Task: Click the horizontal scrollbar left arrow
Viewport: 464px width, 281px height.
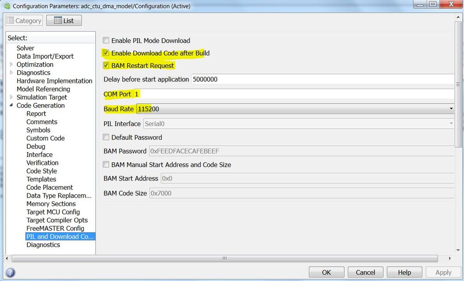Action: coord(7,259)
